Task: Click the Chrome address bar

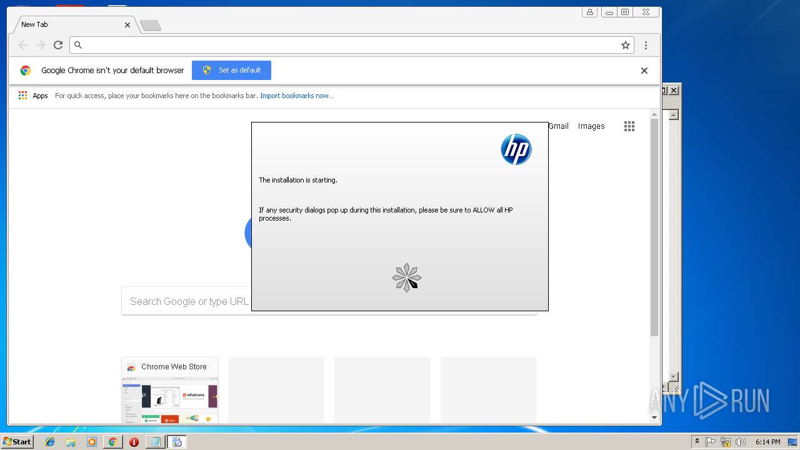Action: (x=352, y=45)
